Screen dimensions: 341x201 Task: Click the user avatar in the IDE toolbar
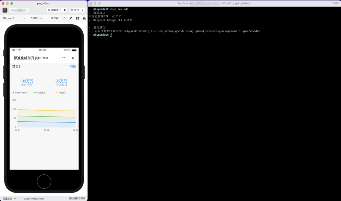point(5,10)
